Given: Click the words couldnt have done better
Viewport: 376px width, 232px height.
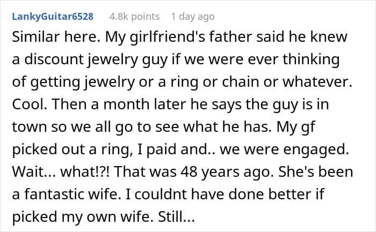Looking at the screenshot, I should (223, 194).
